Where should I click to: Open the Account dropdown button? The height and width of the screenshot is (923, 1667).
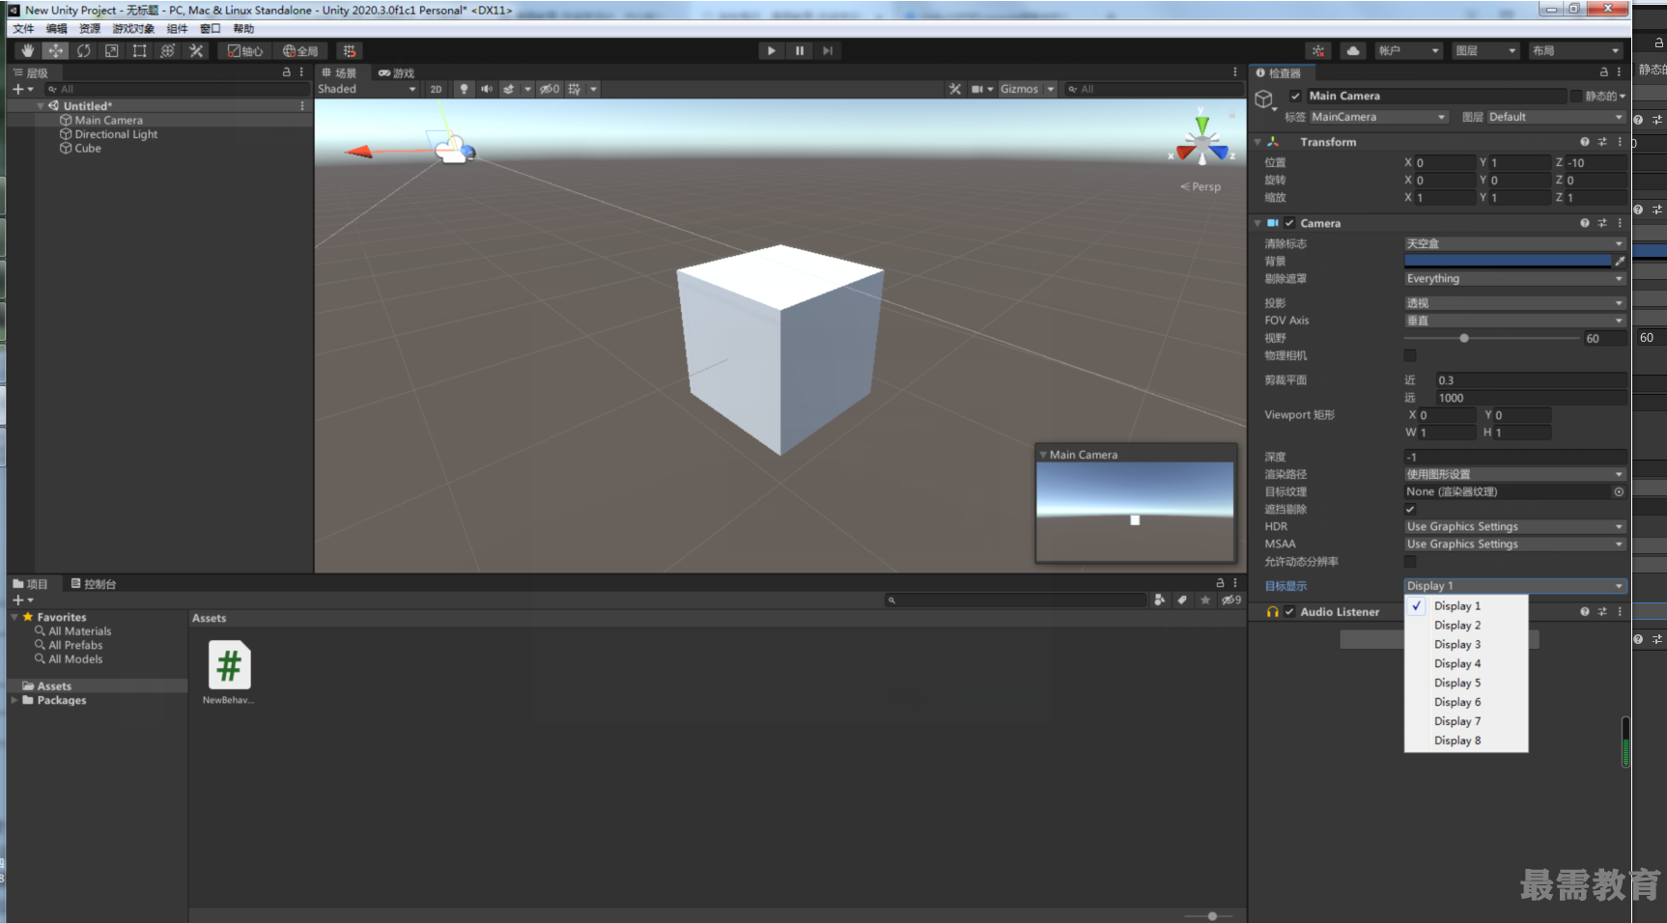[1409, 50]
